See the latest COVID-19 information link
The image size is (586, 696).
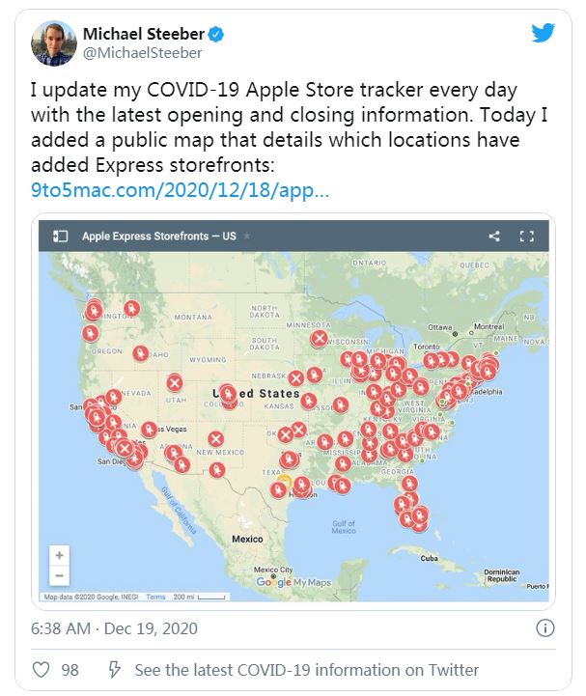pyautogui.click(x=307, y=669)
